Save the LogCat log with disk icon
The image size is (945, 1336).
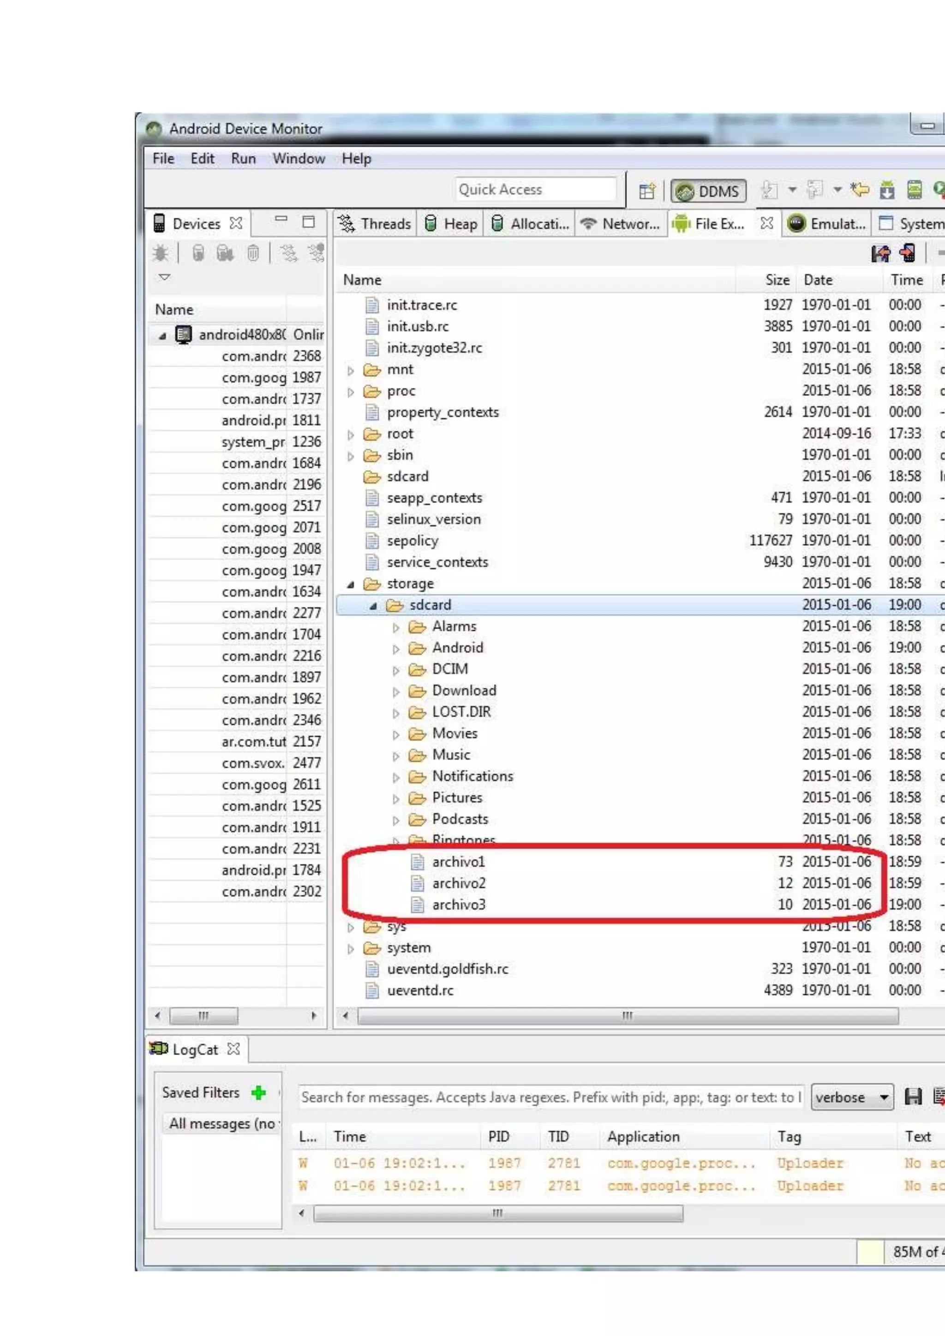pyautogui.click(x=913, y=1097)
